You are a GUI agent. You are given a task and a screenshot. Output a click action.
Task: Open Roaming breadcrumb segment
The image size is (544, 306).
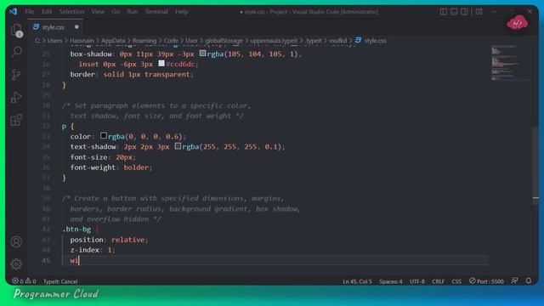[x=144, y=41]
